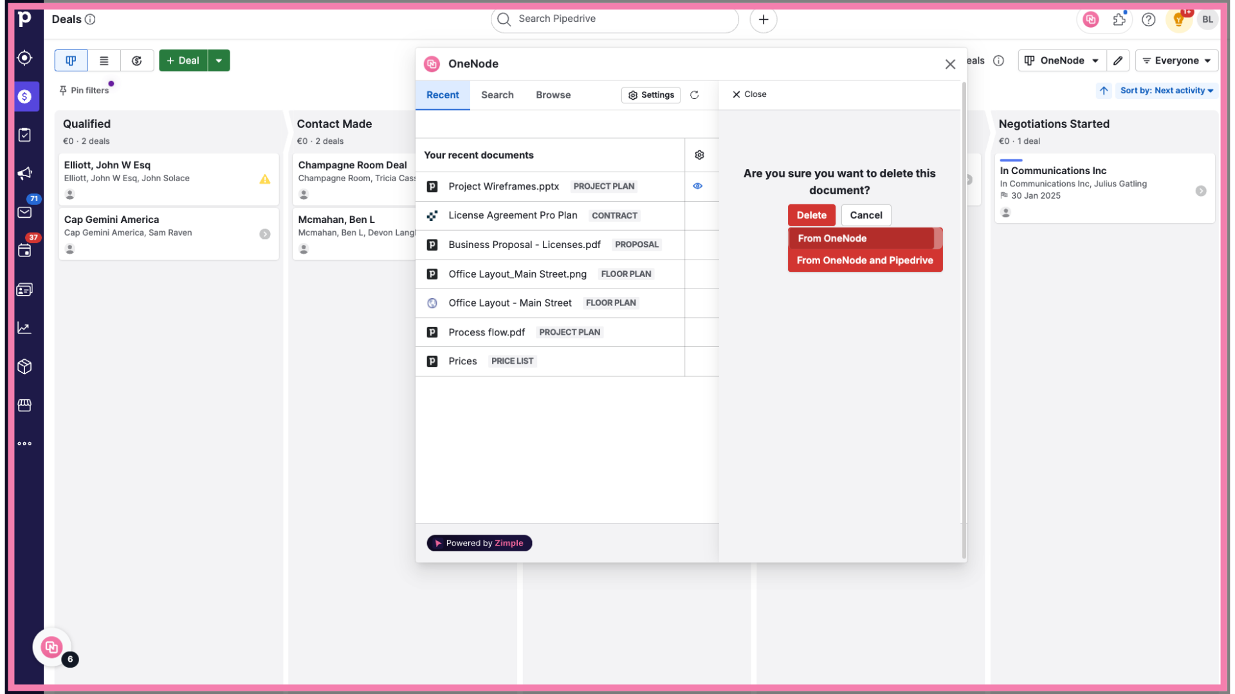Click the notification bell icon with badge
1235x694 pixels.
1179,19
